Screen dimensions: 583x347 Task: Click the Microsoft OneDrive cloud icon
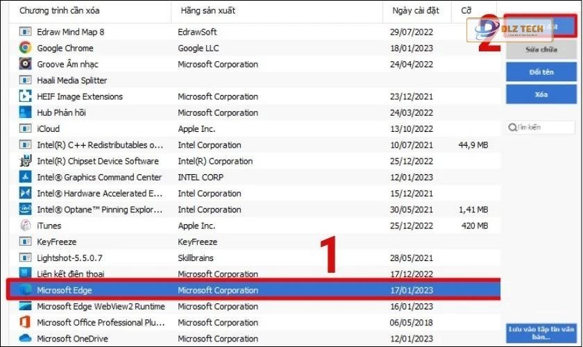pyautogui.click(x=26, y=338)
